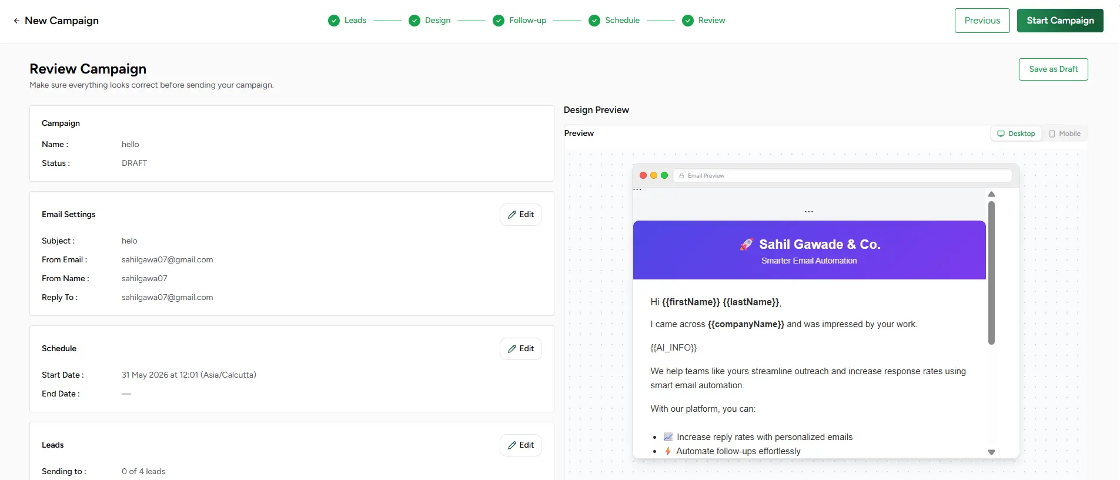
Task: Click the start date 31 May 2026 value
Action: pos(189,375)
